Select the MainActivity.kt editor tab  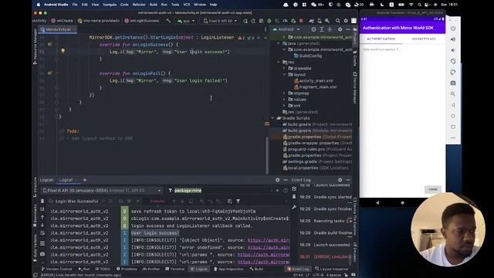click(57, 29)
